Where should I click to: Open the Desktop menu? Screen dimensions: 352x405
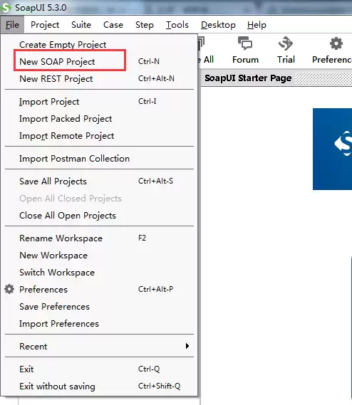[218, 25]
